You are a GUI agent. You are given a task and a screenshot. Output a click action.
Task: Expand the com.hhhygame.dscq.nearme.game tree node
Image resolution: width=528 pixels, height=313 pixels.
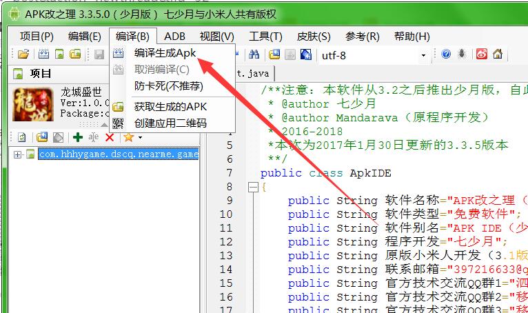tap(17, 154)
